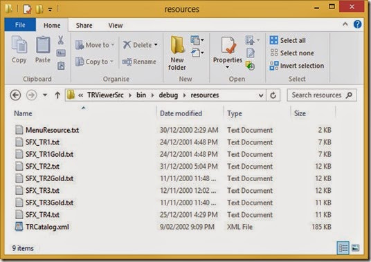Open the New item menu icon
Viewport: 371px width, 262px height.
197,40
